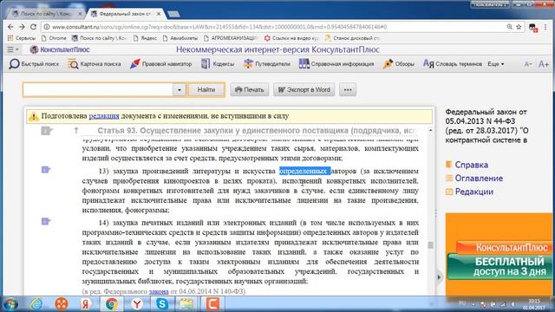Bookmark page with star icon
The height and width of the screenshot is (312, 555).
(x=519, y=27)
